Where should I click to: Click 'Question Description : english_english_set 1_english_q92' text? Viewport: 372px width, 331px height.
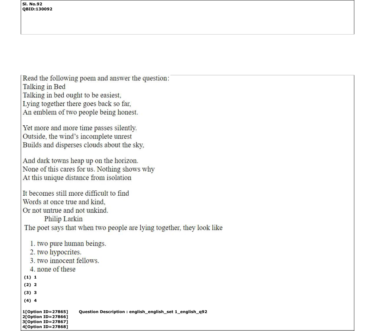tap(143, 312)
